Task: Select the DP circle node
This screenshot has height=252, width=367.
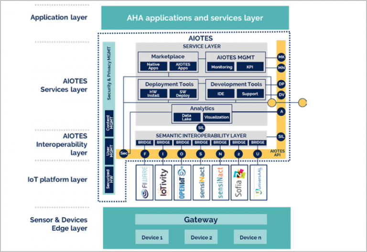Action: coord(281,84)
